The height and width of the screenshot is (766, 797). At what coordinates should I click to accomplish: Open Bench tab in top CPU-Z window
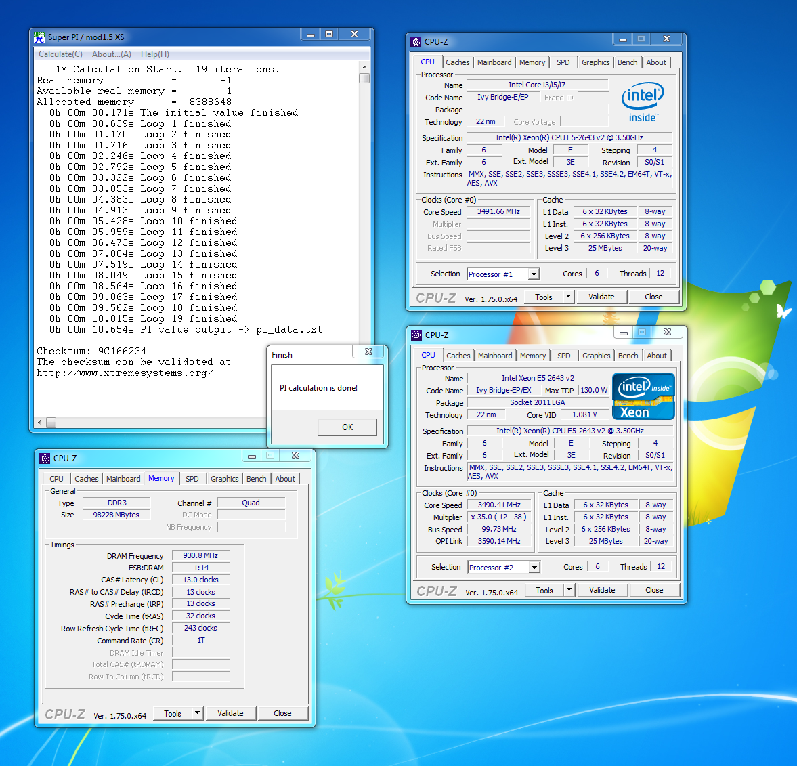(x=627, y=62)
